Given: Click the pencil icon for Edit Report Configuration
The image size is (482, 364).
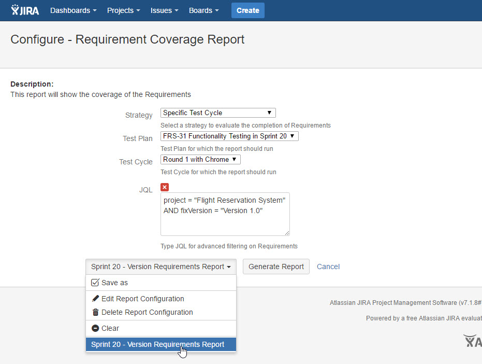Looking at the screenshot, I should pos(95,299).
